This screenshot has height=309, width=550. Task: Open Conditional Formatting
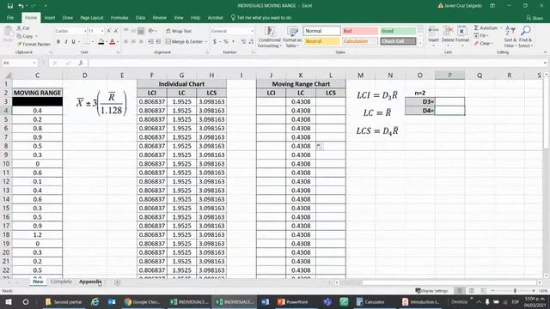coord(269,37)
